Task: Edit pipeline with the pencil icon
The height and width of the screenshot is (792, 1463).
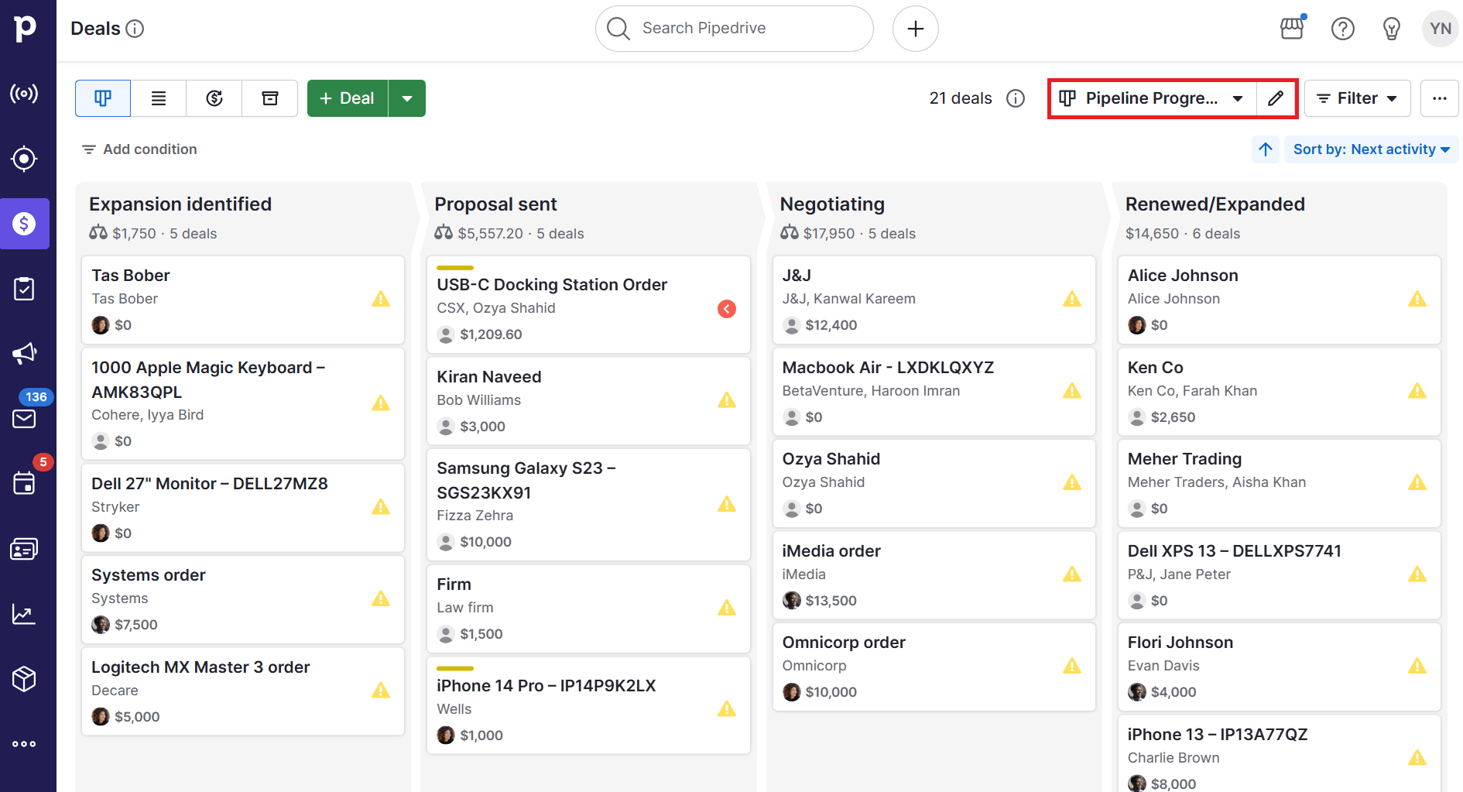Action: point(1276,98)
